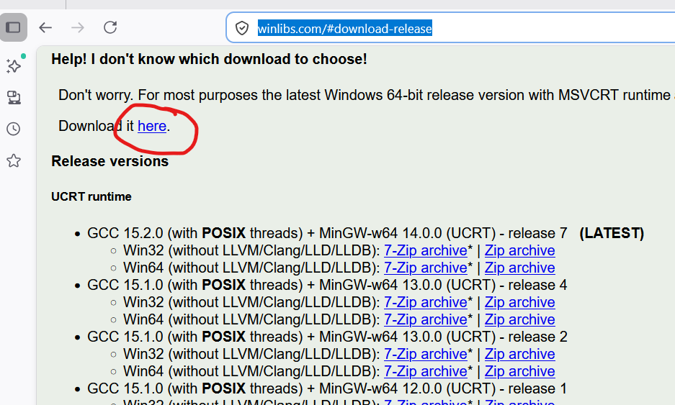Image resolution: width=675 pixels, height=405 pixels.
Task: Click the "Release versions" section heading
Action: 109,161
